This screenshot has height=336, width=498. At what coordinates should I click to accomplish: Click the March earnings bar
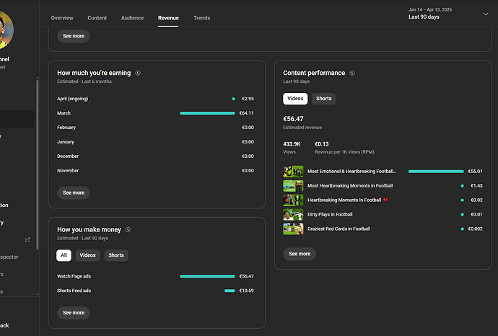click(x=207, y=113)
